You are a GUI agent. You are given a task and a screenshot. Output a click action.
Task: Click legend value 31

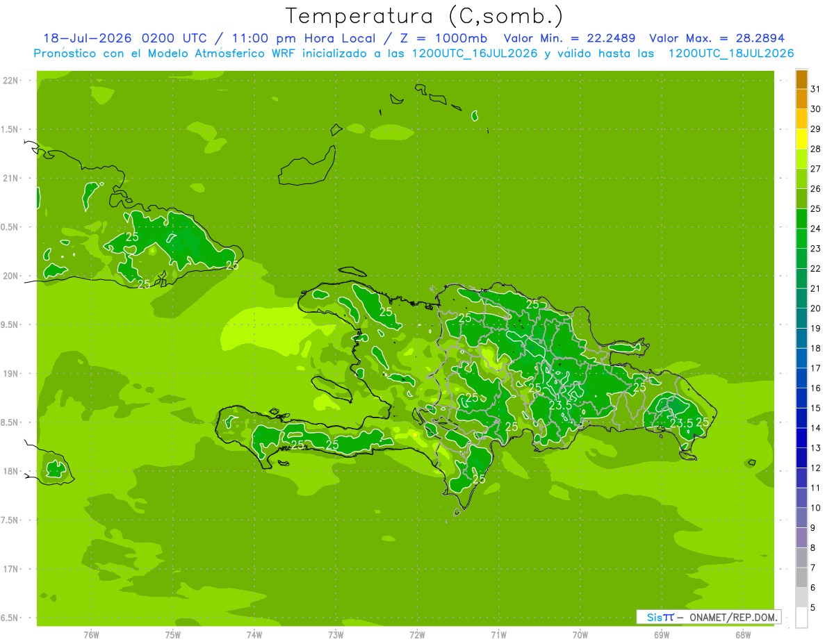815,89
